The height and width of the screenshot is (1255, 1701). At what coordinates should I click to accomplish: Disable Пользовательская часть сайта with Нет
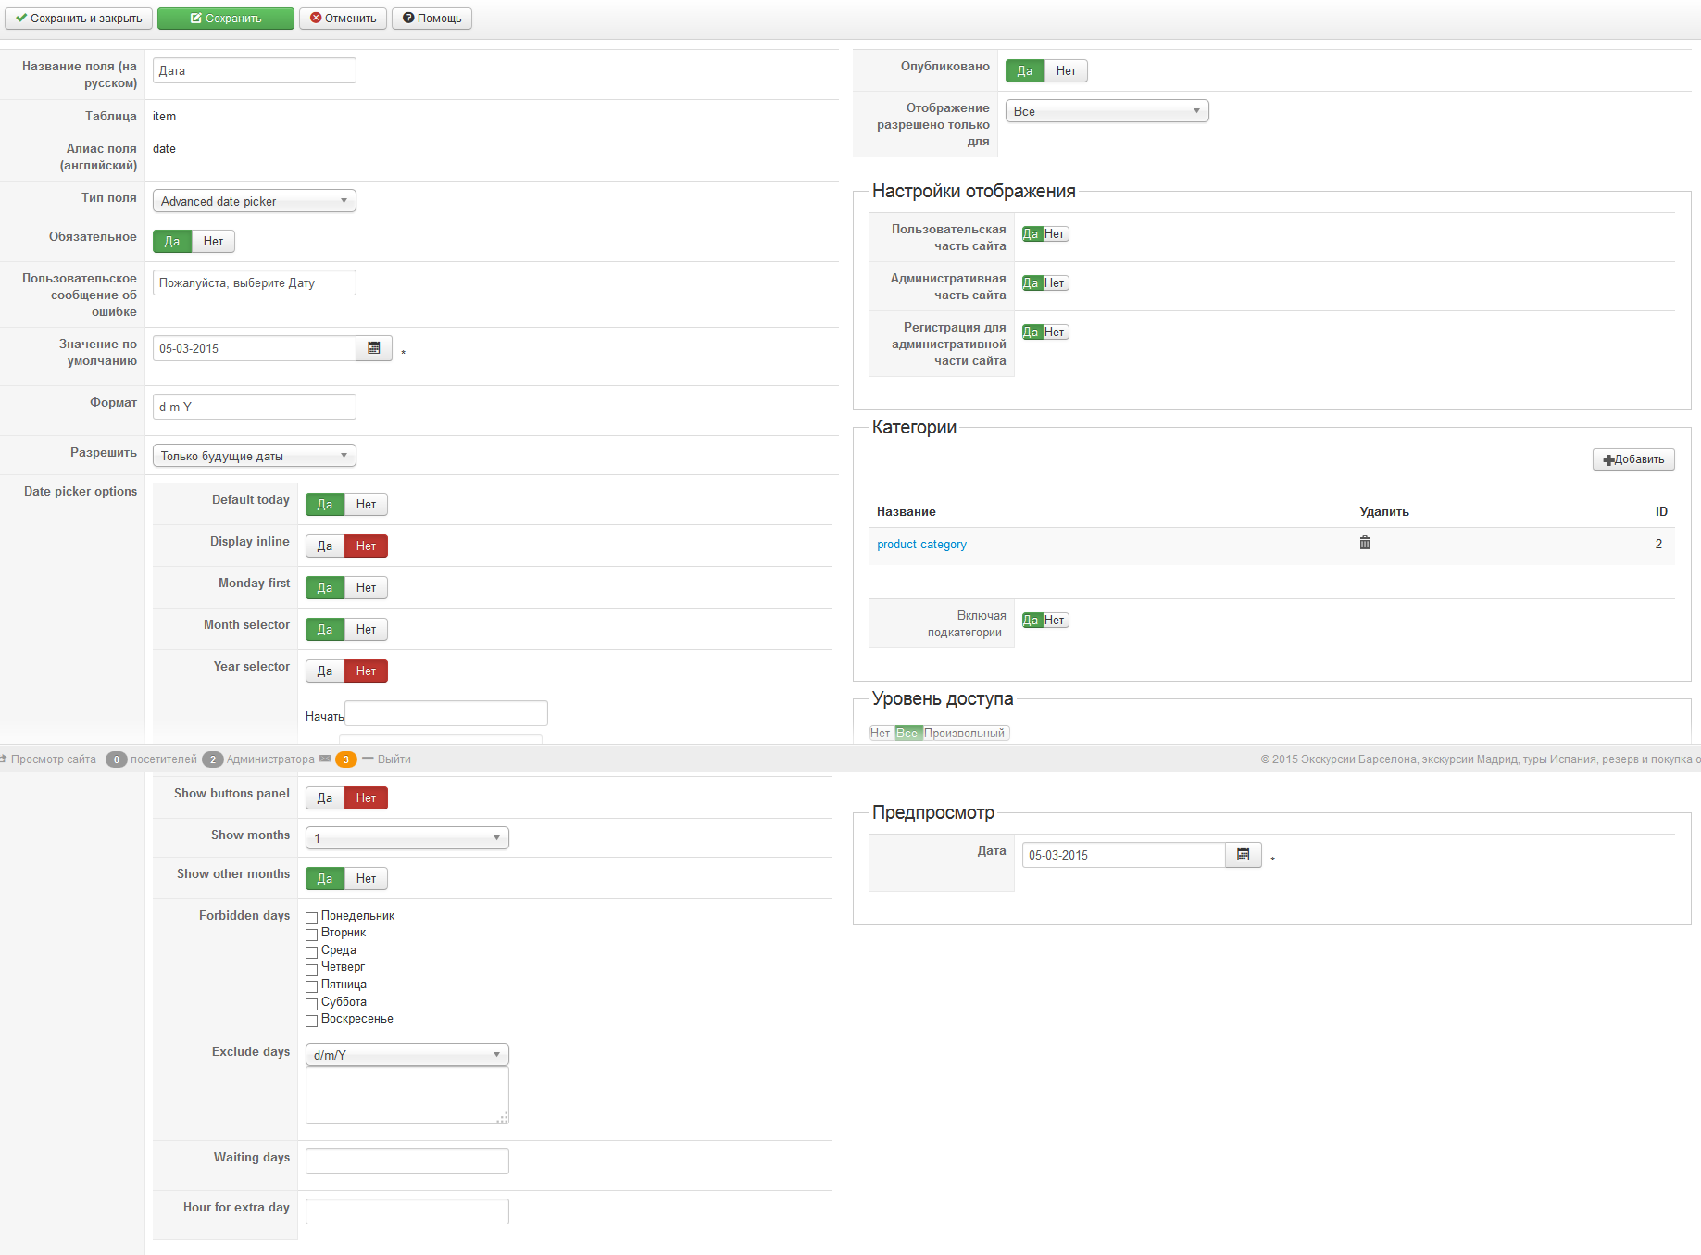[x=1056, y=234]
